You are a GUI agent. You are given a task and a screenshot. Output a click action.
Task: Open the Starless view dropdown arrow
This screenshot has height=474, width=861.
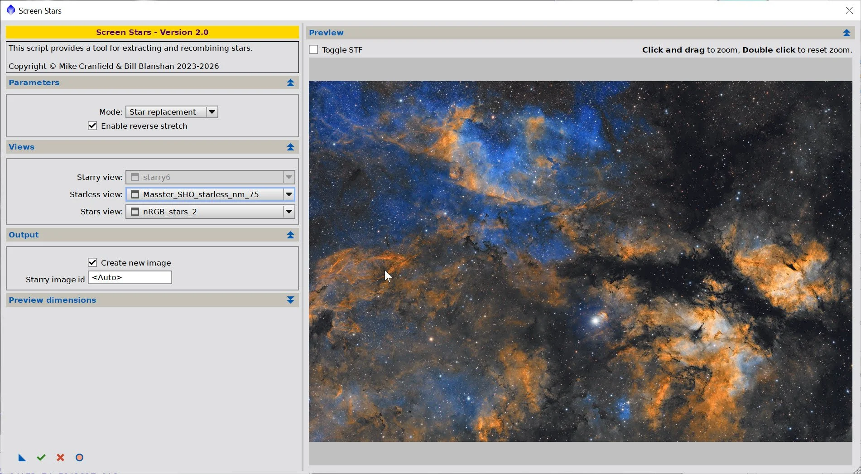(289, 194)
